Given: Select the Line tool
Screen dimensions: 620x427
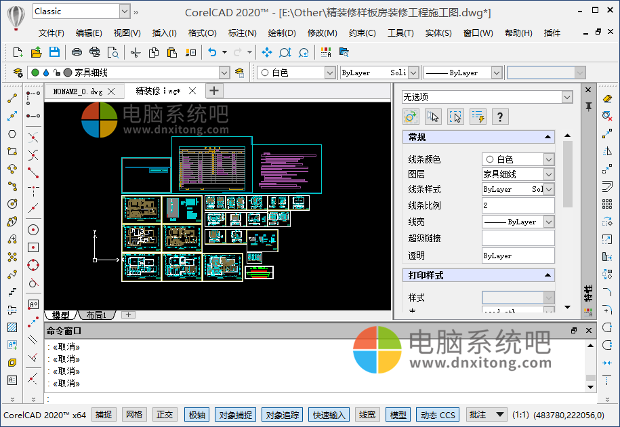Looking at the screenshot, I should (12, 98).
